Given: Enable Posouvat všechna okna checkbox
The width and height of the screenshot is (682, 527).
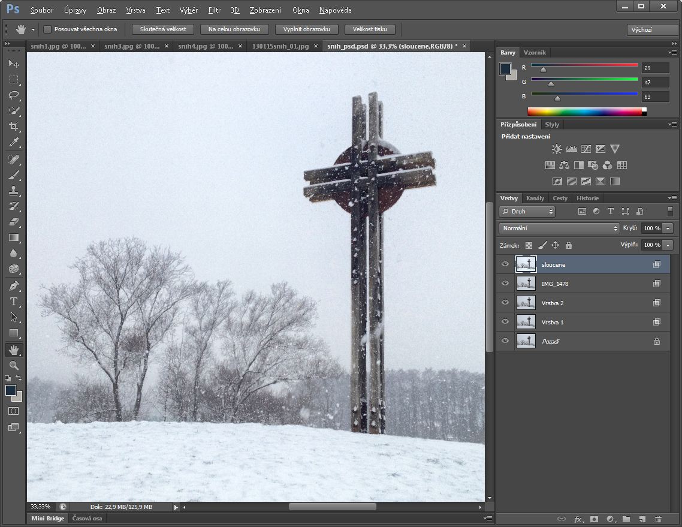Looking at the screenshot, I should click(47, 29).
